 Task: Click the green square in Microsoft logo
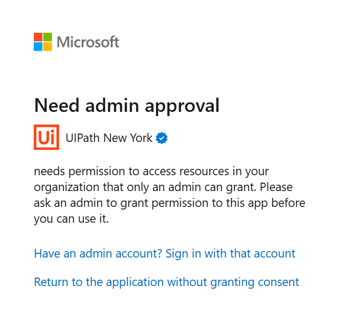click(x=47, y=37)
